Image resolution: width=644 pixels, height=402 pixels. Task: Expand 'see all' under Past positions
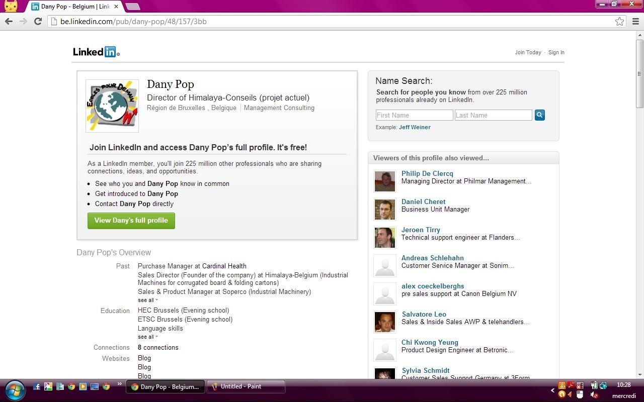click(147, 300)
